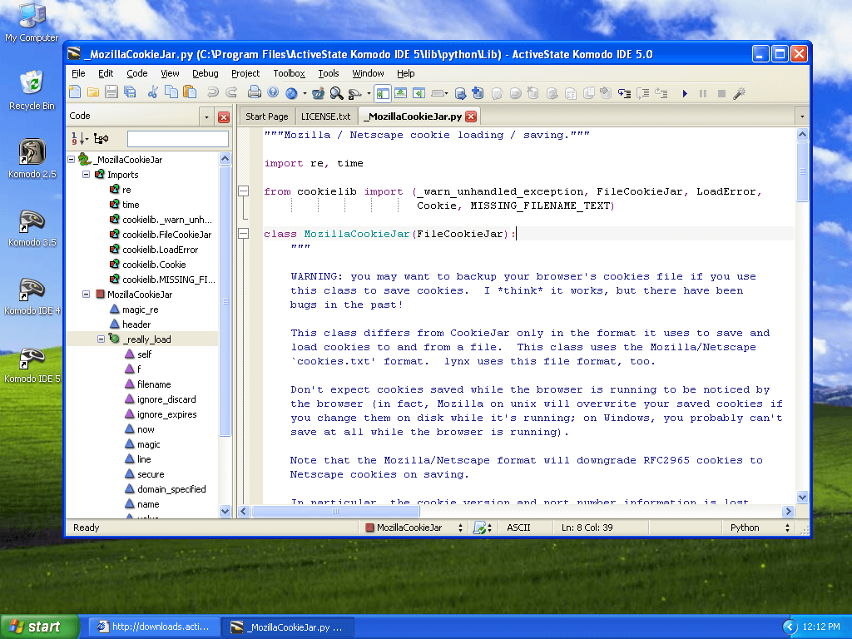The image size is (852, 639).
Task: Click the locate current scope icon
Action: click(x=101, y=139)
